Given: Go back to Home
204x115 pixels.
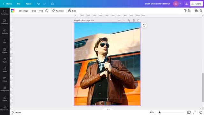Looking at the screenshot, I should pos(7,4).
